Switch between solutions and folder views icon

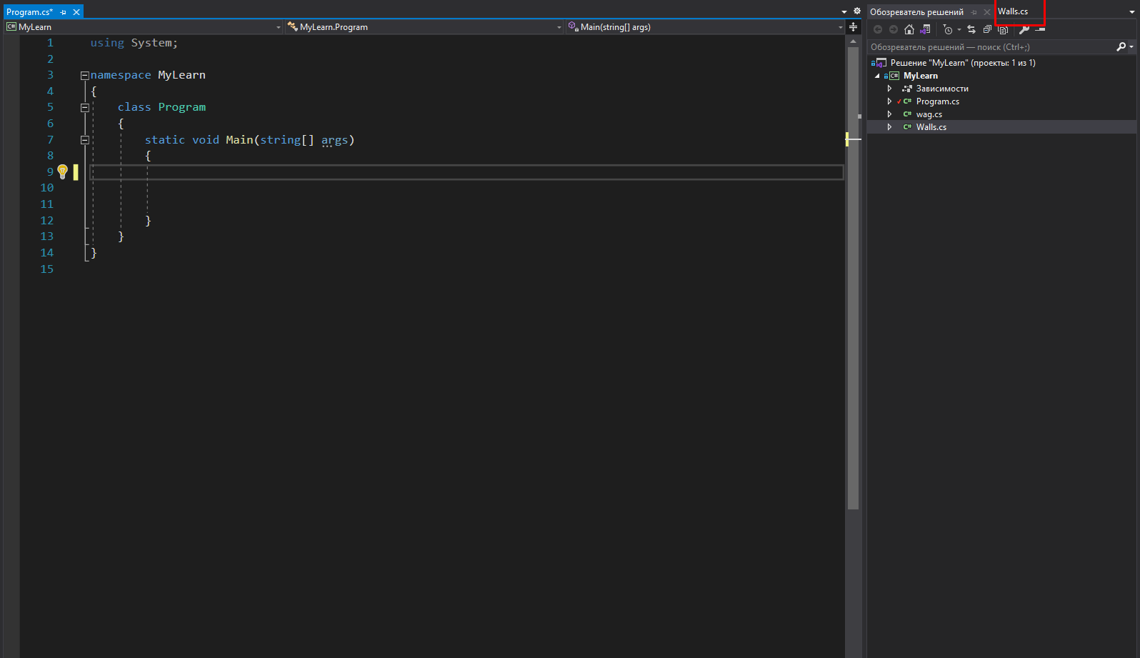925,29
